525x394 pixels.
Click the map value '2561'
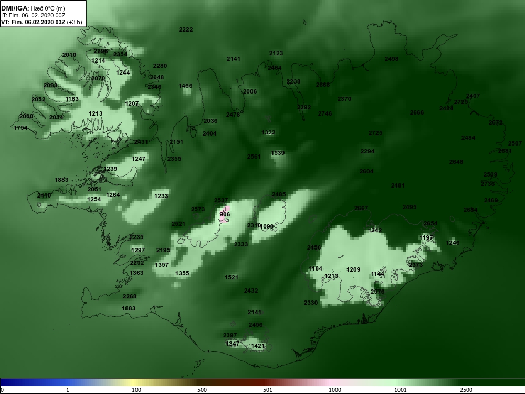point(254,157)
